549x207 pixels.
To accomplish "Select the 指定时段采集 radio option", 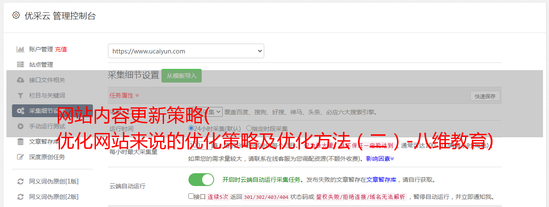I will coord(249,128).
